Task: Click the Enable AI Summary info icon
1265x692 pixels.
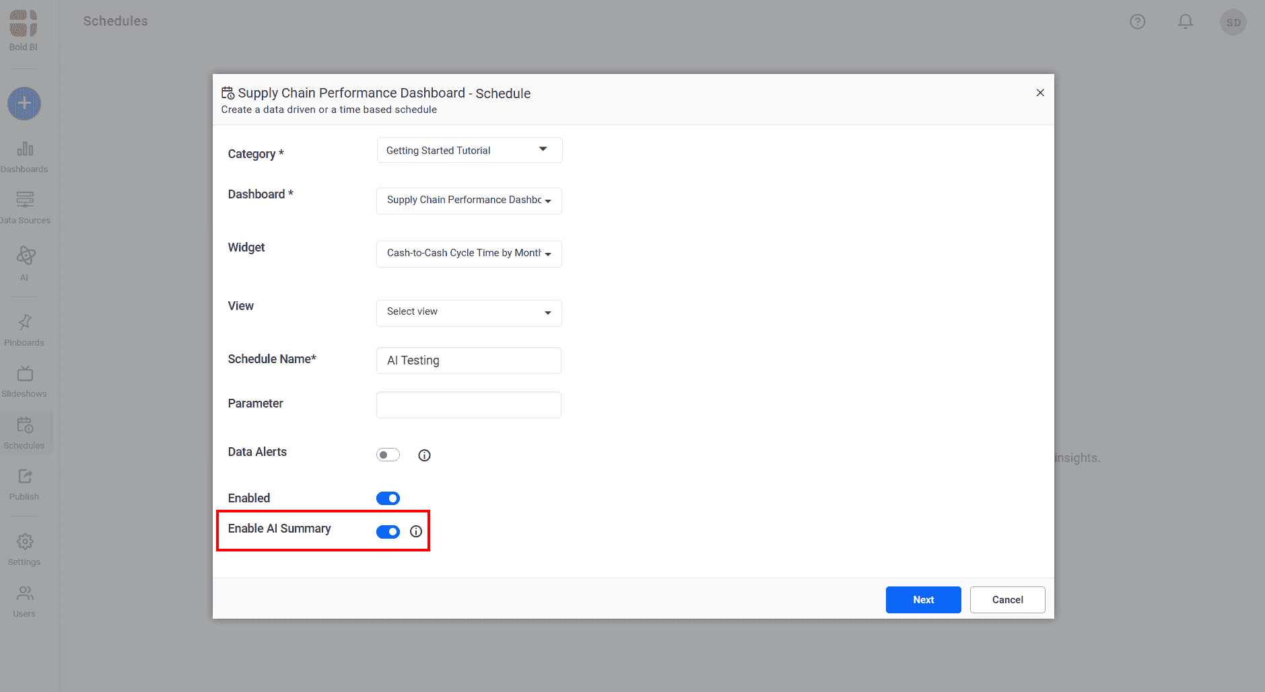Action: click(416, 531)
